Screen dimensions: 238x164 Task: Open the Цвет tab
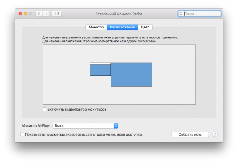coord(145,27)
